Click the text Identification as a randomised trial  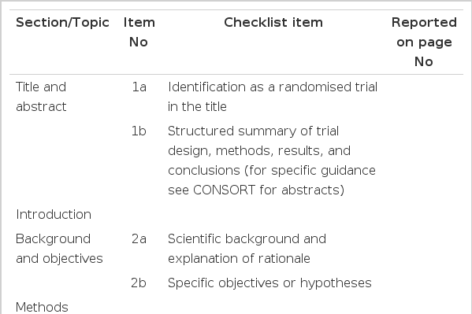tap(273, 87)
